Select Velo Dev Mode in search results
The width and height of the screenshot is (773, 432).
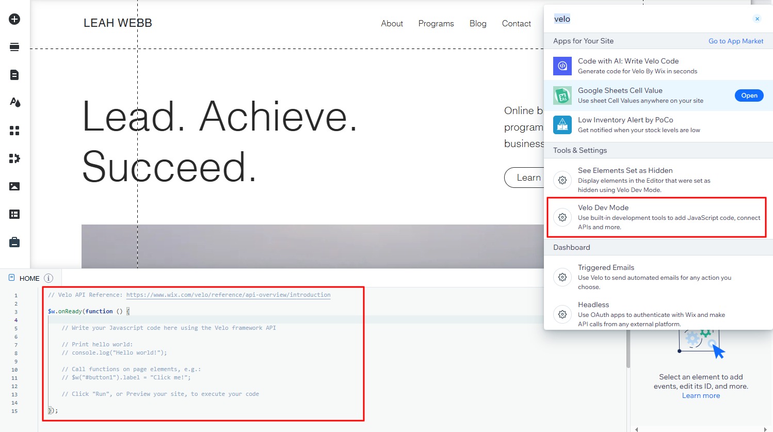pos(656,217)
